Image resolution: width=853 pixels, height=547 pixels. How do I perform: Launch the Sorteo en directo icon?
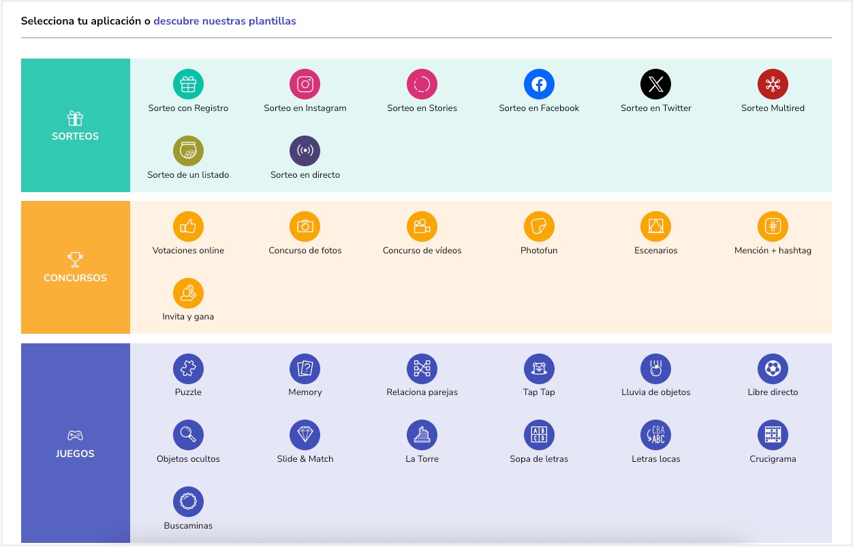click(305, 151)
